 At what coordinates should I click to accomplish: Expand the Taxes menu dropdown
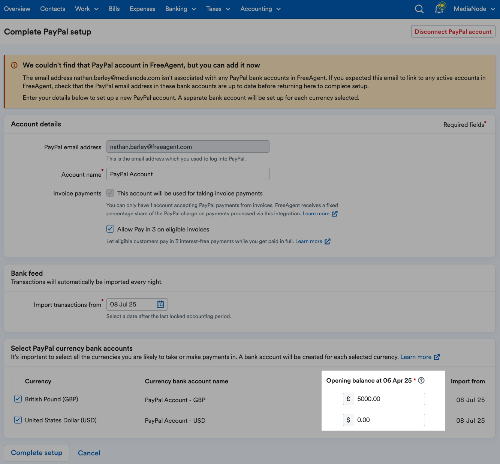tap(218, 9)
